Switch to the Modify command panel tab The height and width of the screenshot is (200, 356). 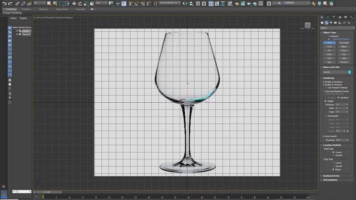click(x=328, y=17)
